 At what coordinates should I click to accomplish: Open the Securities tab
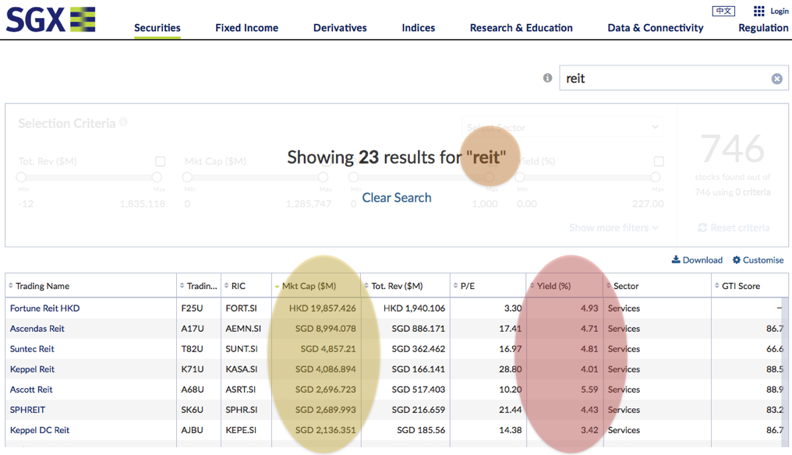157,28
